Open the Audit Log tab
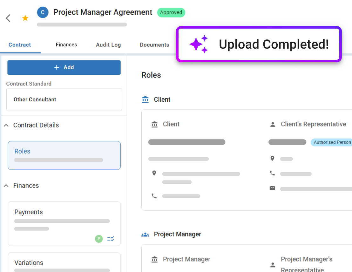This screenshot has width=352, height=272. tap(108, 45)
